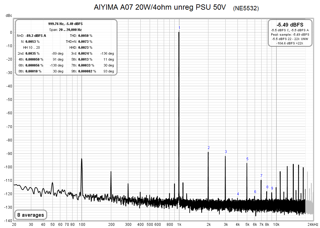Screen dimensions: 320x228
Task: Click the 6th harmonic value '0.000056 %'
Action: click(34, 65)
